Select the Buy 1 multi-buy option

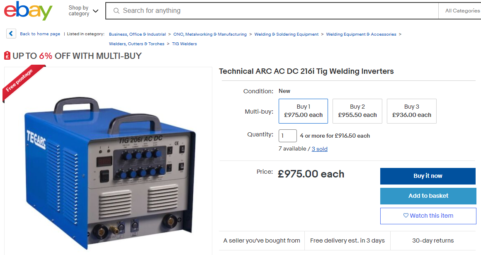303,111
